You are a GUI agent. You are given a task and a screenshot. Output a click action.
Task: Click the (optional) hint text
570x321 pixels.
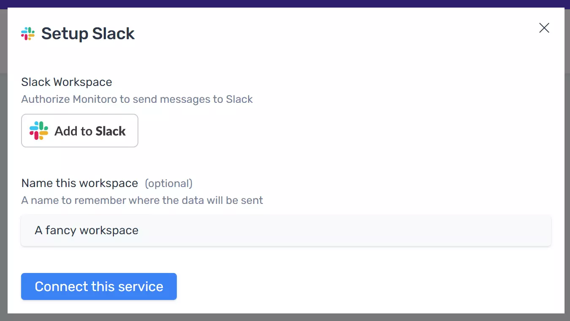click(169, 184)
